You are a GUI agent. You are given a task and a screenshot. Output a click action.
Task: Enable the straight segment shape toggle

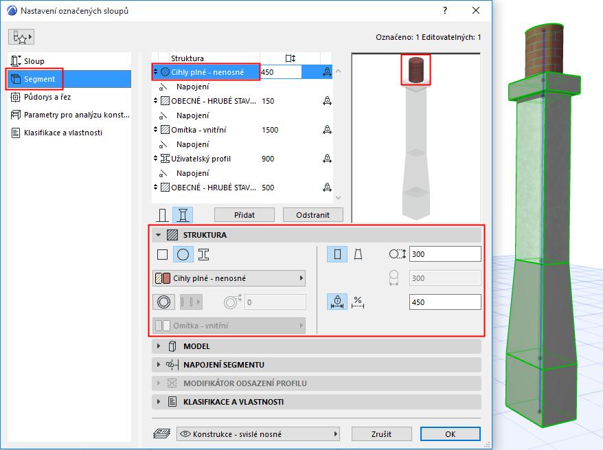tap(337, 254)
